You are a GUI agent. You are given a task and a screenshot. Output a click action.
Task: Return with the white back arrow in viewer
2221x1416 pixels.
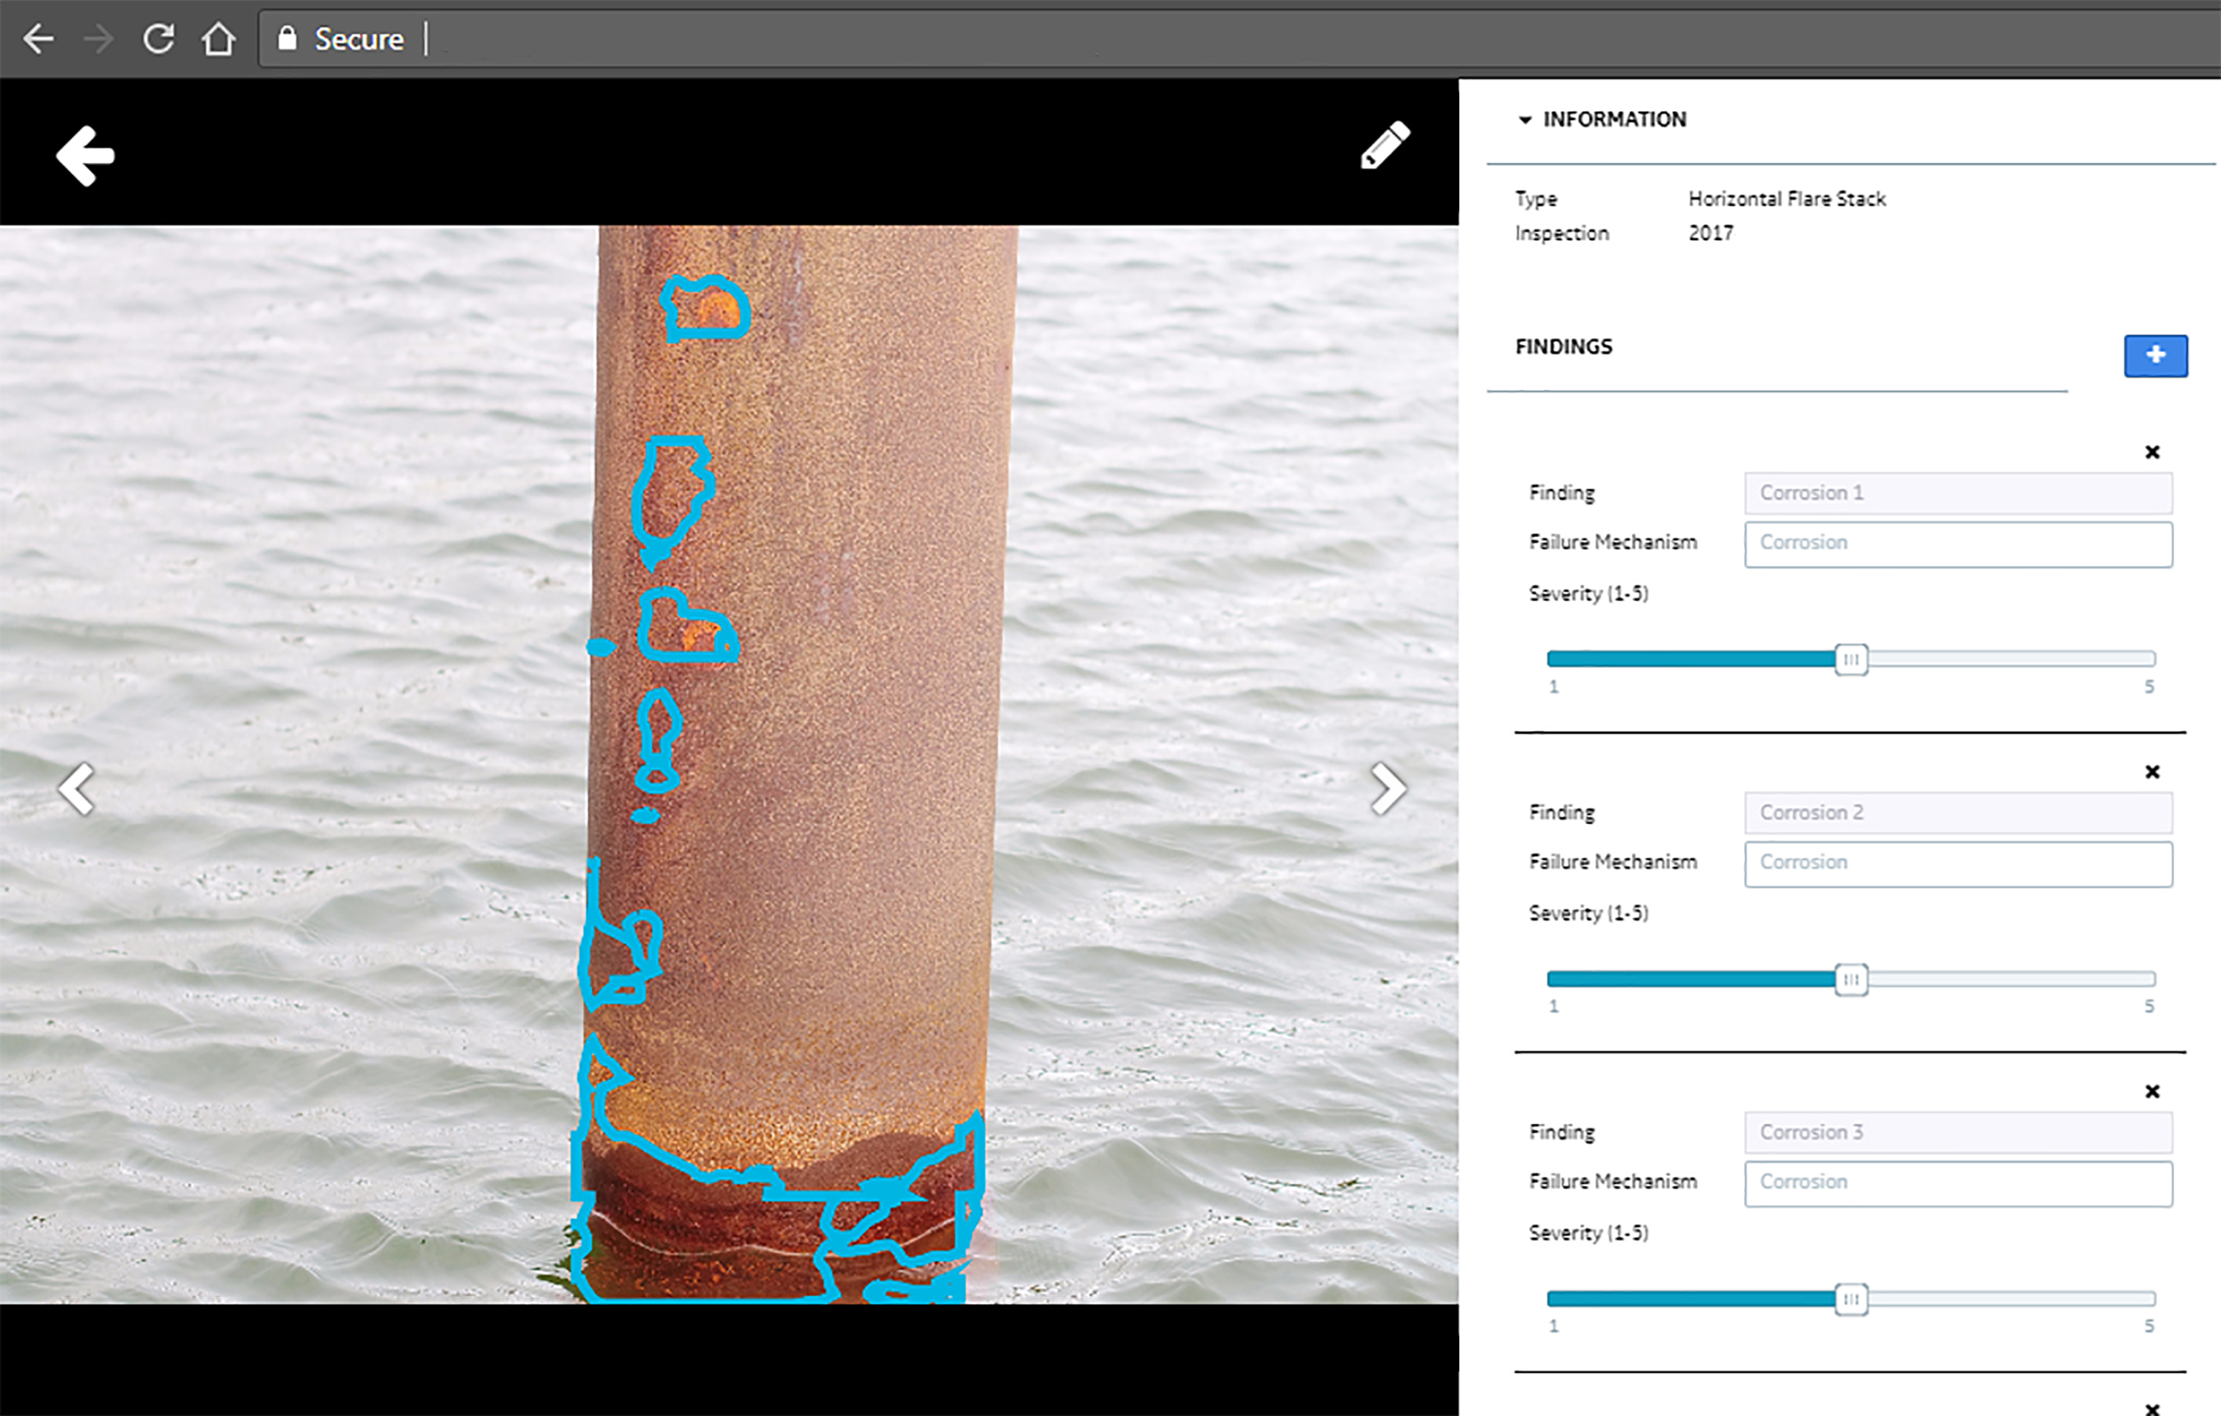click(x=86, y=155)
